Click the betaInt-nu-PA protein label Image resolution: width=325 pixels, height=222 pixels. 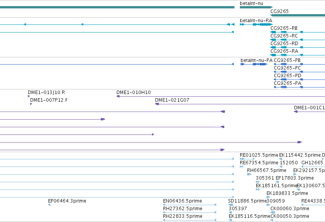tap(257, 60)
